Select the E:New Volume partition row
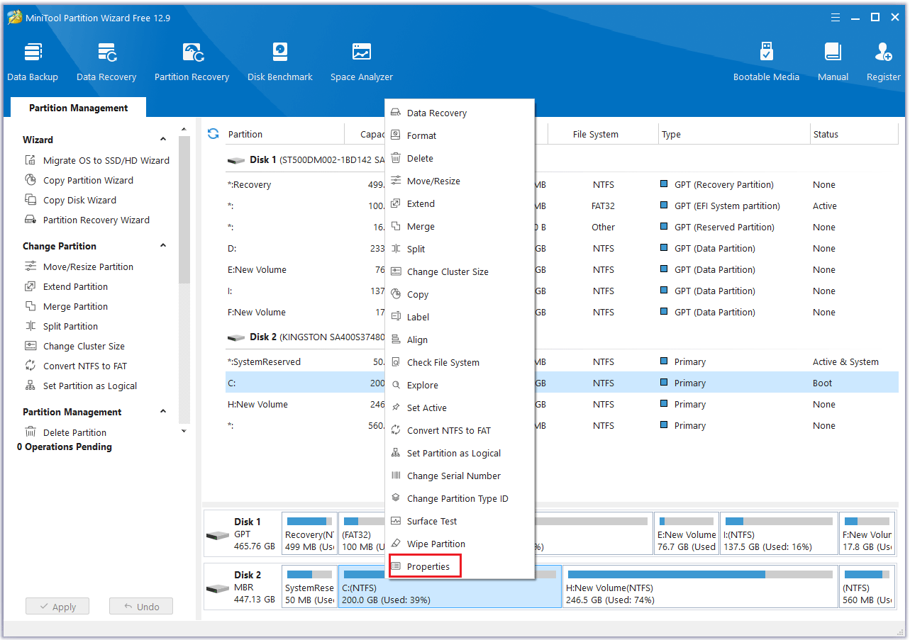 pos(562,269)
